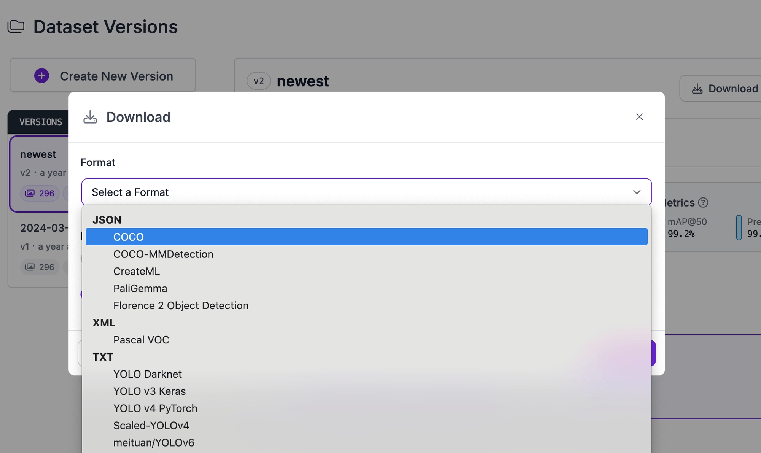
Task: Select YOLO Darknet from the TXT section
Action: pos(148,374)
